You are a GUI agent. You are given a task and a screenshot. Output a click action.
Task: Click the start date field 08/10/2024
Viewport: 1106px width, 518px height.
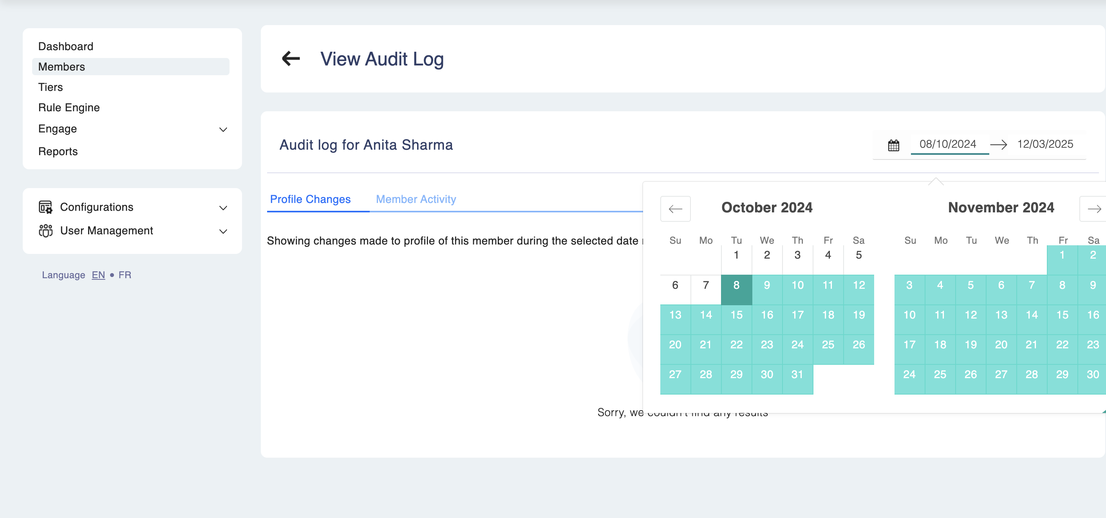[x=947, y=144]
